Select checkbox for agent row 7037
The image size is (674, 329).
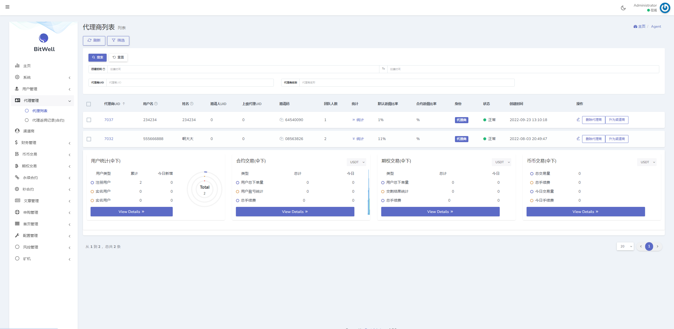point(89,120)
